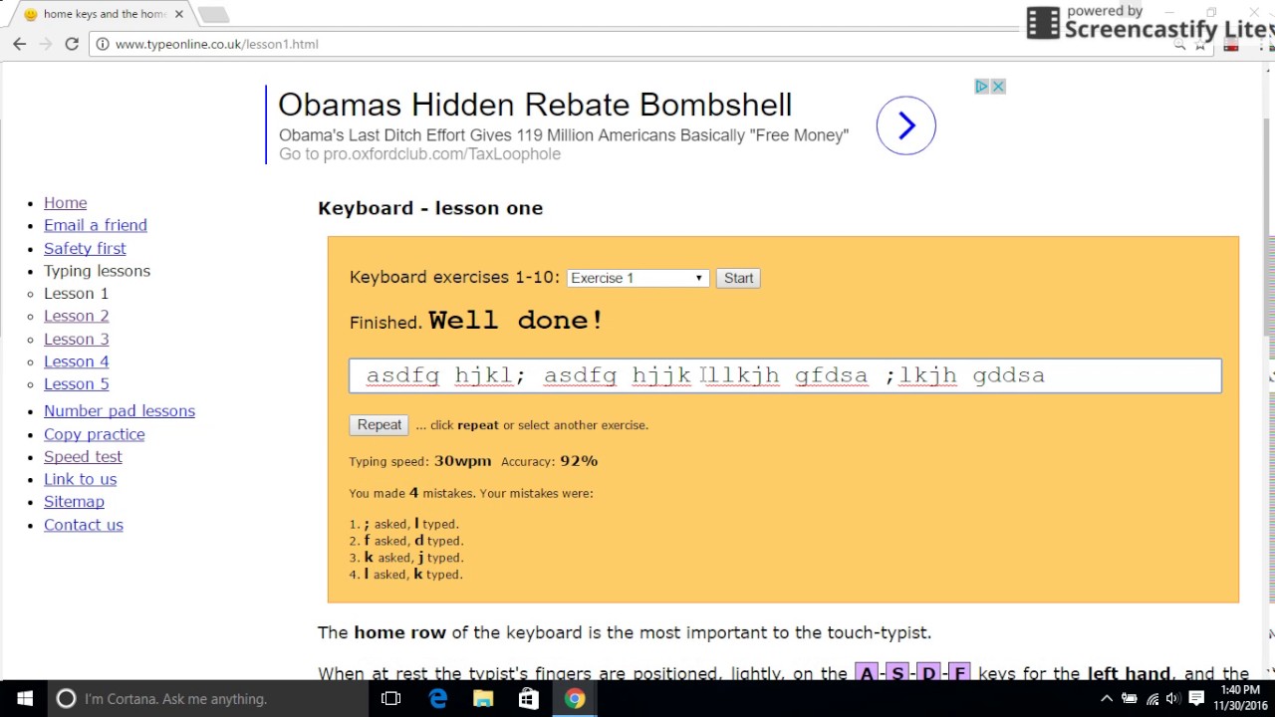Open Windows Store from taskbar

pyautogui.click(x=529, y=698)
